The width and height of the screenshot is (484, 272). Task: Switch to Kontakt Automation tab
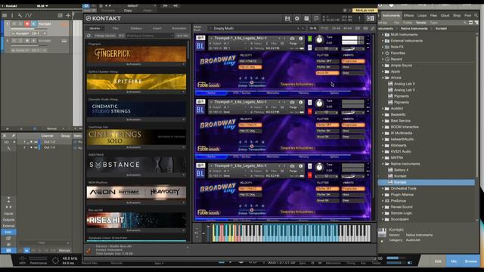(178, 28)
